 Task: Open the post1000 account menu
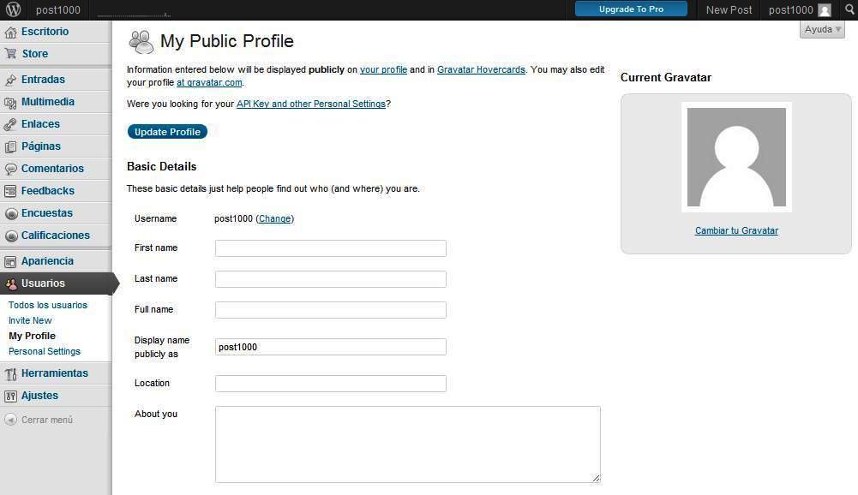(799, 10)
